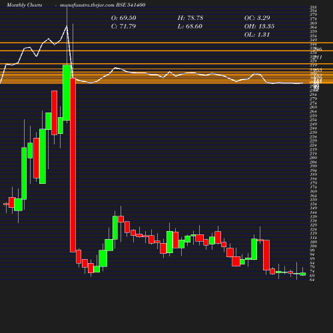Click the 69 price axis label

[312, 276]
